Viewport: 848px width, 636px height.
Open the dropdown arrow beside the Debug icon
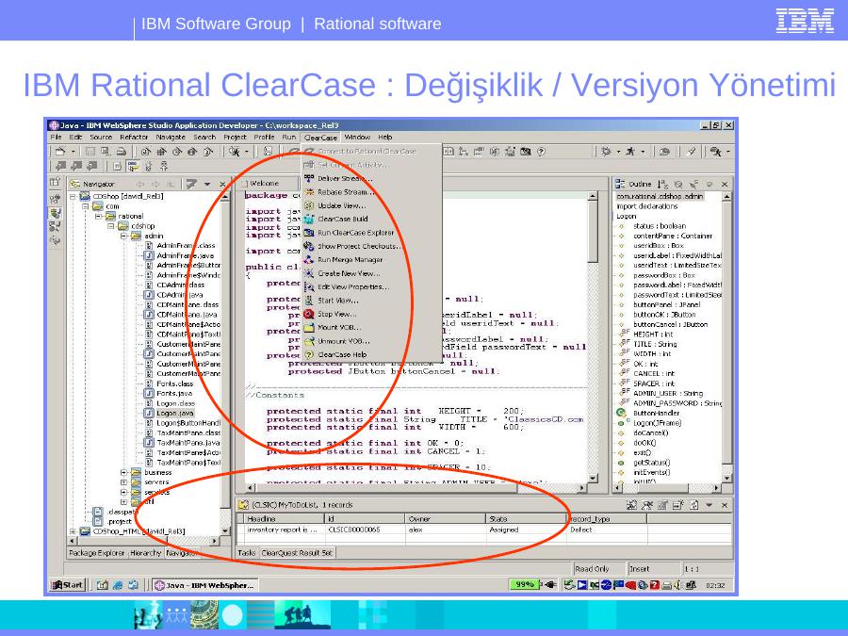coord(619,152)
